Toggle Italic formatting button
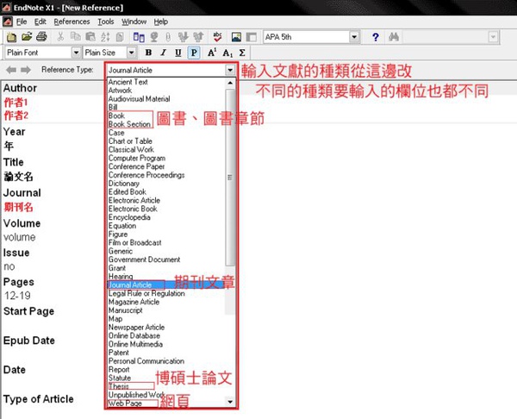Viewport: 517px width, 419px height. tap(163, 53)
